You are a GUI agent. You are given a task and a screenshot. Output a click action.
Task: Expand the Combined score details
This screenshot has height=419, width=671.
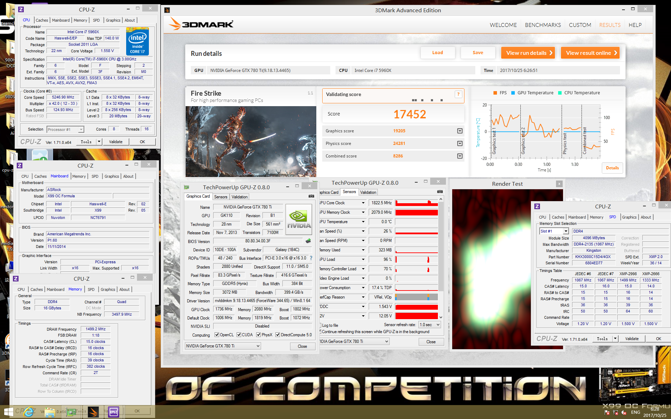(x=460, y=156)
